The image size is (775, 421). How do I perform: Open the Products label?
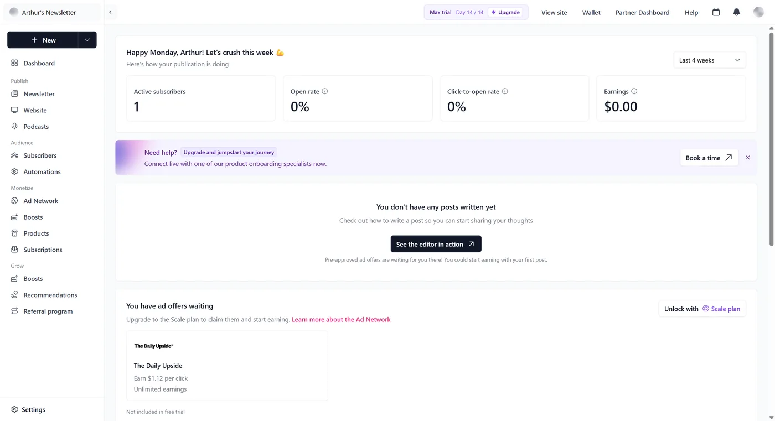[36, 233]
